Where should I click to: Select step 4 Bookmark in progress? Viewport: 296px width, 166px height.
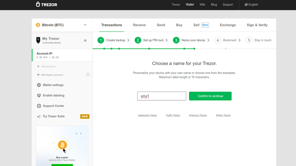(x=226, y=40)
